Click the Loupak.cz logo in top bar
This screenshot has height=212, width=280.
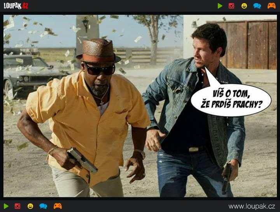coord(16,6)
